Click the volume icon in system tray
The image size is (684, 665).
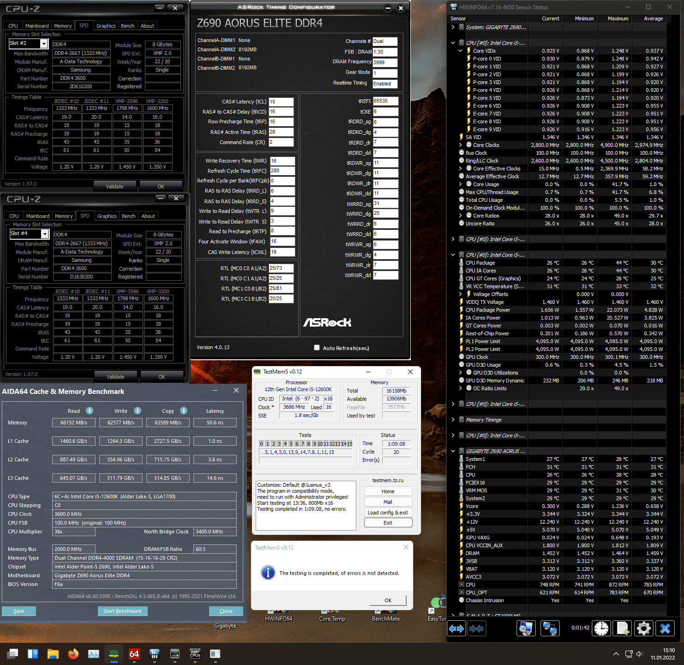click(640, 654)
